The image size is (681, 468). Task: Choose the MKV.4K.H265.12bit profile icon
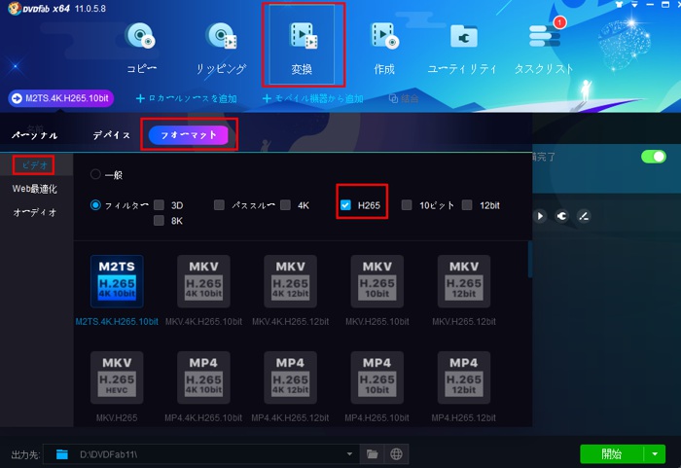(291, 281)
